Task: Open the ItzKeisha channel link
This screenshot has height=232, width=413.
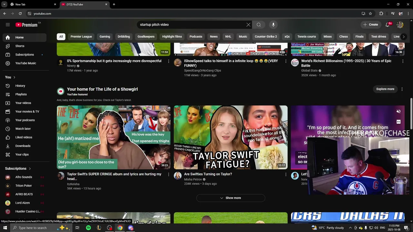Action: tap(73, 184)
